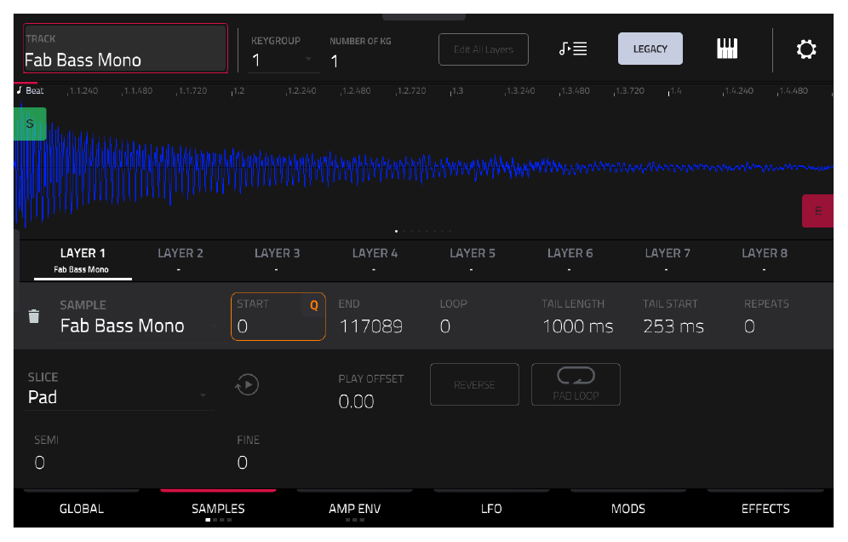Select the End value 117089
The height and width of the screenshot is (542, 848).
tap(371, 326)
